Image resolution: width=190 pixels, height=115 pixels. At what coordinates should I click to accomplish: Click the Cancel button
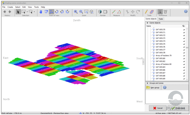coord(158,108)
